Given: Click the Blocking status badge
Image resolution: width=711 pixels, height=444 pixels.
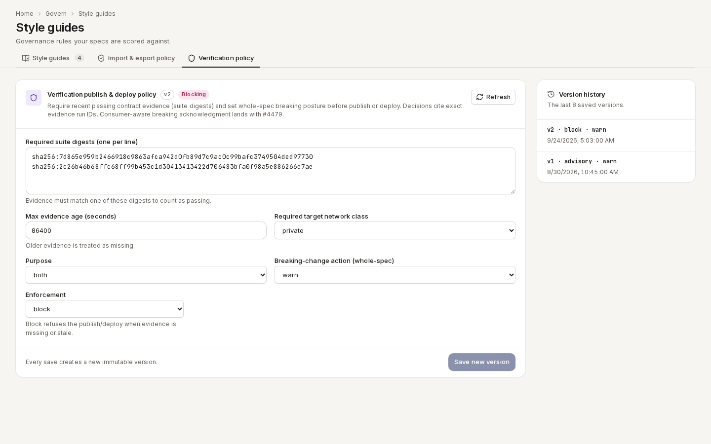Looking at the screenshot, I should pyautogui.click(x=194, y=95).
